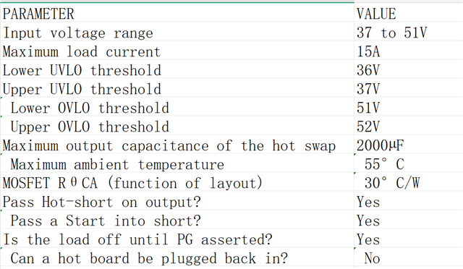Select the 52V value cell
The height and width of the screenshot is (269, 463).
click(408, 126)
